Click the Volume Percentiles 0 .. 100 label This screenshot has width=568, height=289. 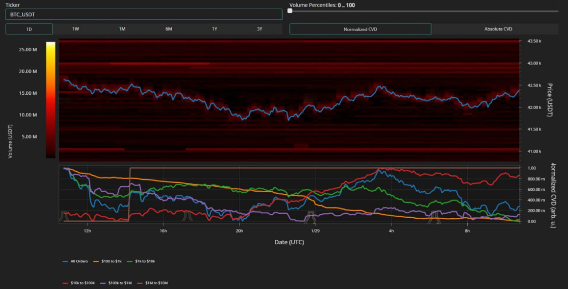tap(322, 5)
